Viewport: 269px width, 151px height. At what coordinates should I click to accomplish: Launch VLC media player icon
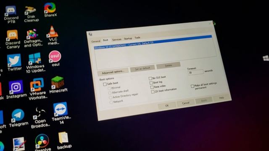53,35
